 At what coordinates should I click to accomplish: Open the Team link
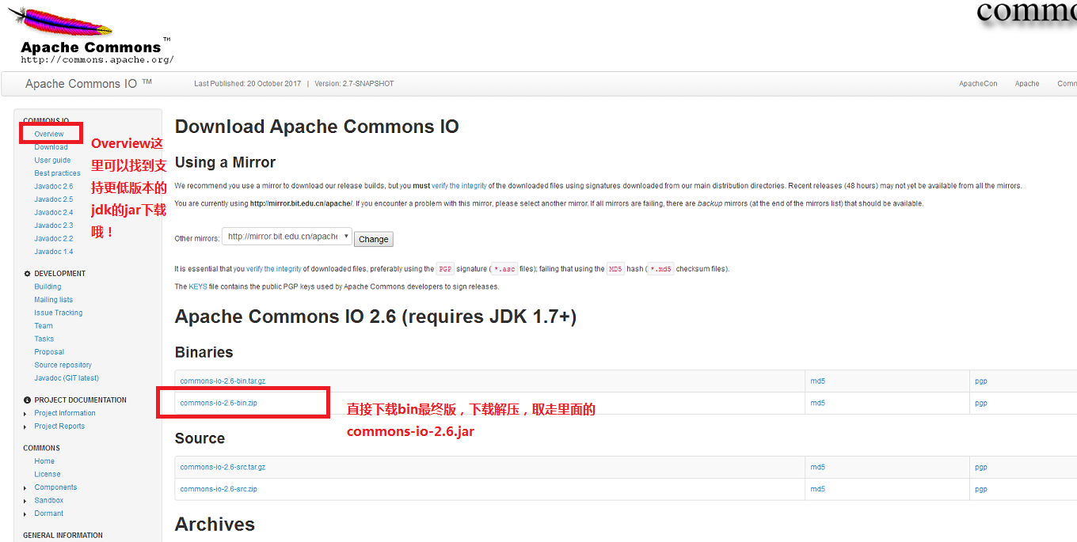44,326
